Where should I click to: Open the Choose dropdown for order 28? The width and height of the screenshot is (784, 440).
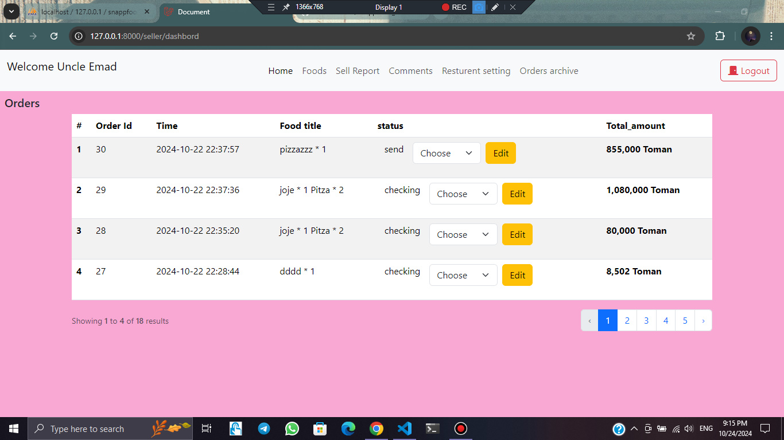coord(463,234)
